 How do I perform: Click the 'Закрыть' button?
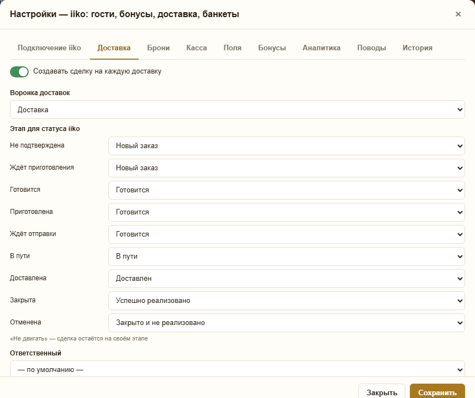click(x=382, y=391)
